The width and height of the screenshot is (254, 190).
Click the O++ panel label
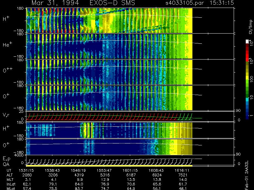pos(7,70)
